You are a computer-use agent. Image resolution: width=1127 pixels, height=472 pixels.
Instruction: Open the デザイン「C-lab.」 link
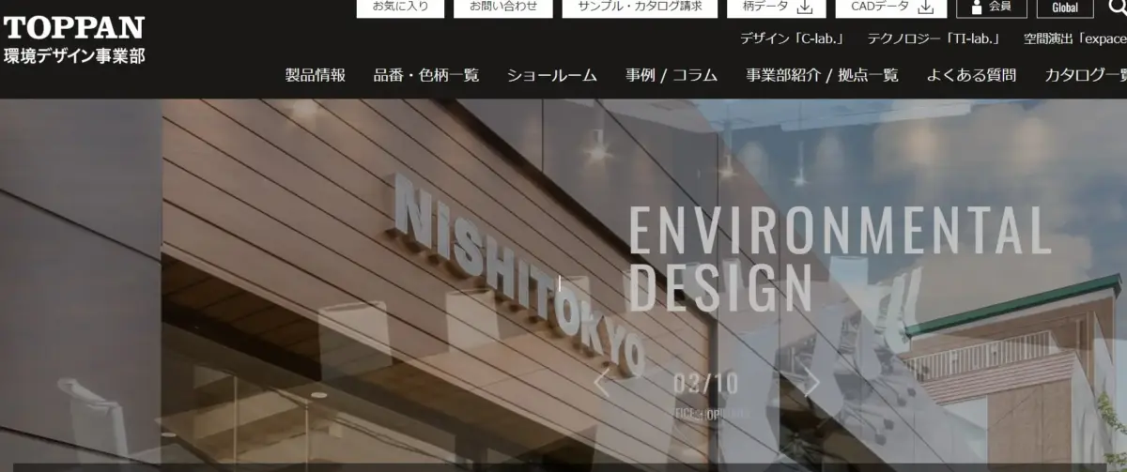pyautogui.click(x=793, y=39)
